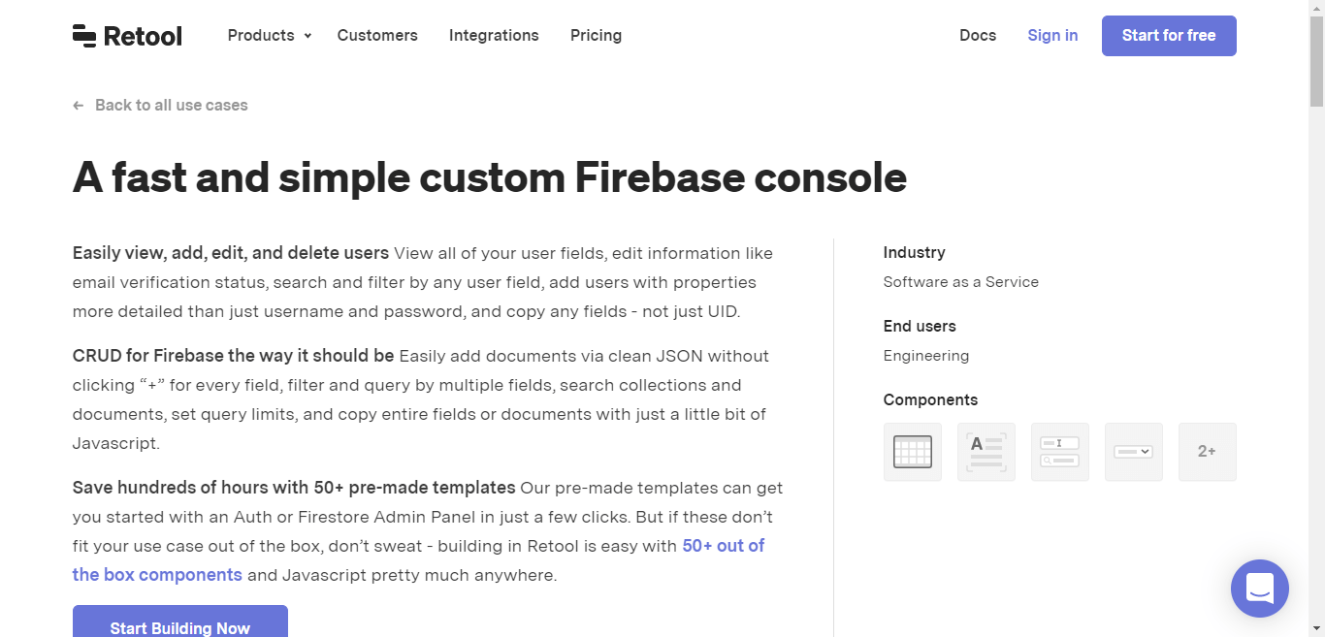Click the Sign in link
The image size is (1325, 637).
tap(1052, 35)
